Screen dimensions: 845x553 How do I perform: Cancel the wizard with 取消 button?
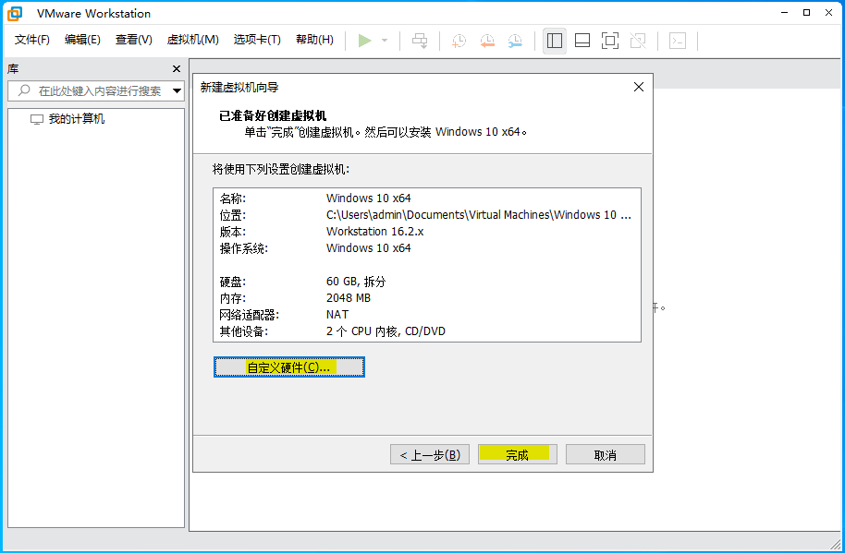click(x=606, y=454)
